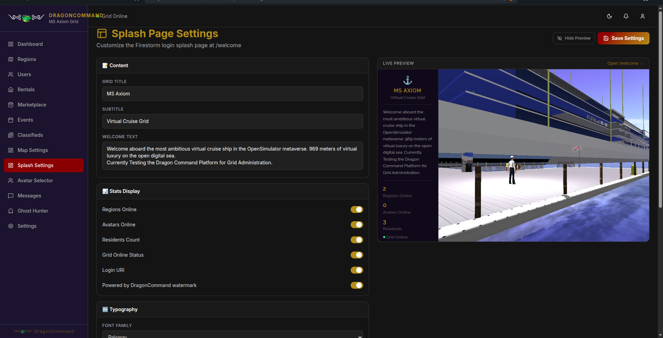Toggle Residents Count display
The width and height of the screenshot is (663, 338).
(x=357, y=240)
